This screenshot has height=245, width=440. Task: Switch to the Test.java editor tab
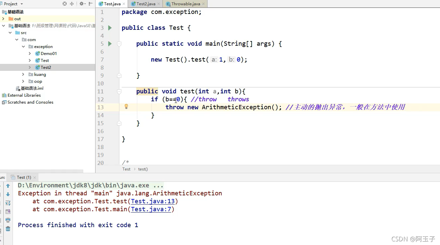tap(112, 4)
